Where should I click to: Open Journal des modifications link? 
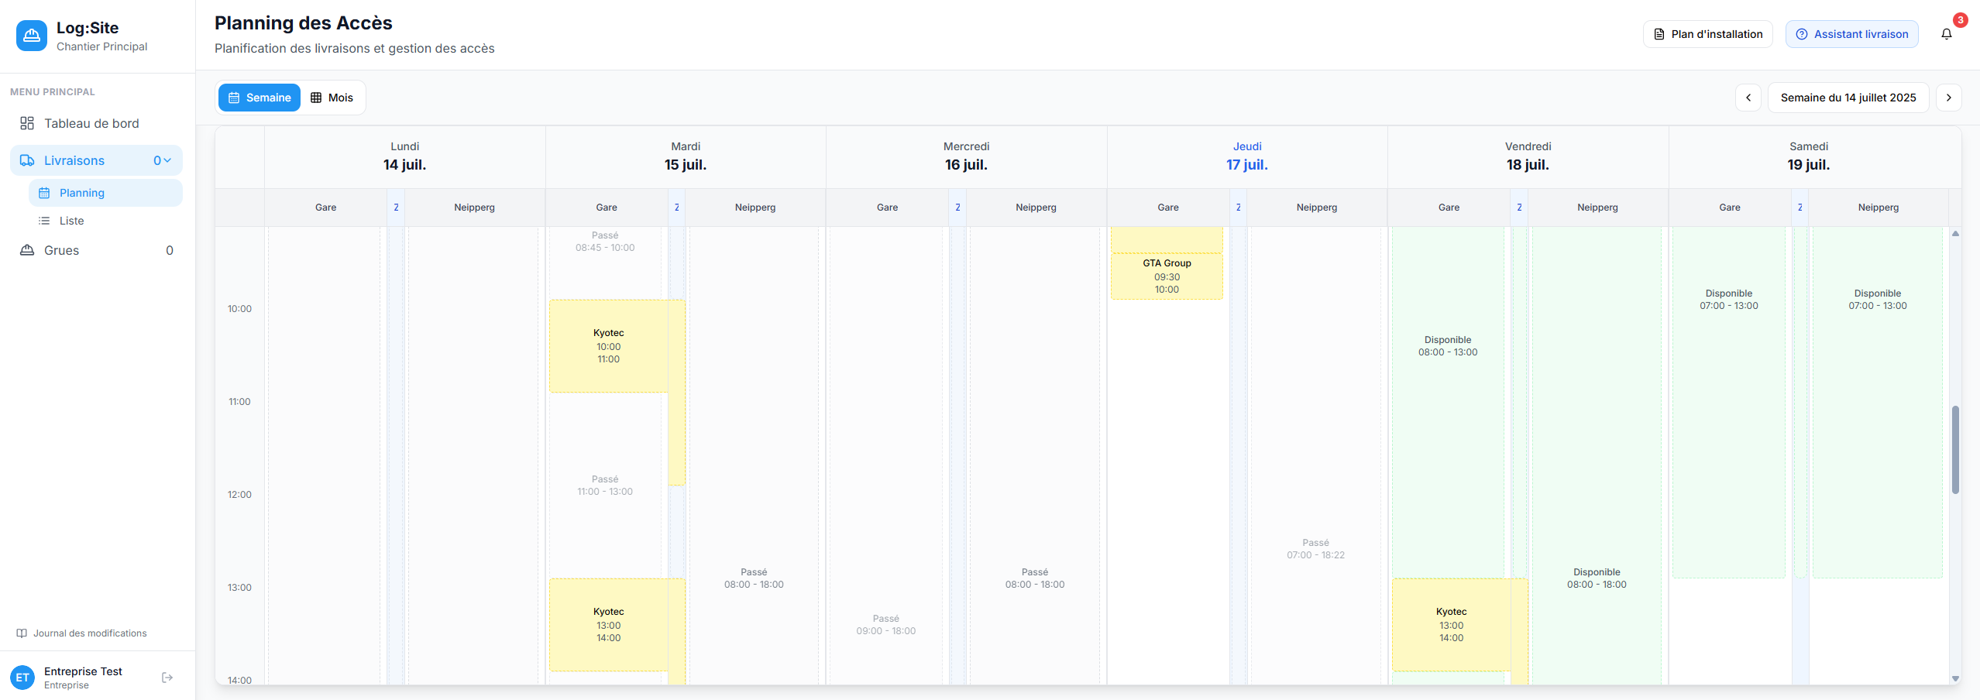pyautogui.click(x=82, y=633)
